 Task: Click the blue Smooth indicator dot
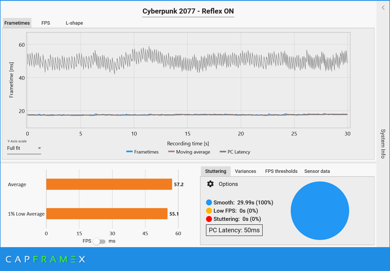pyautogui.click(x=209, y=203)
